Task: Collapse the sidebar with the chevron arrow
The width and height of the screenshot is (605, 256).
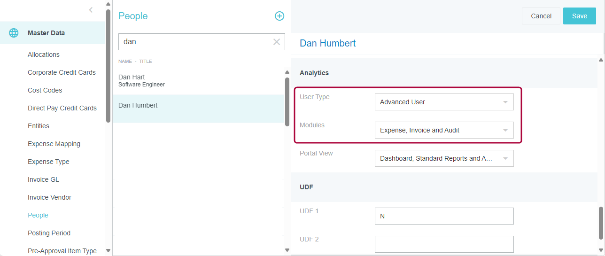Action: [91, 10]
